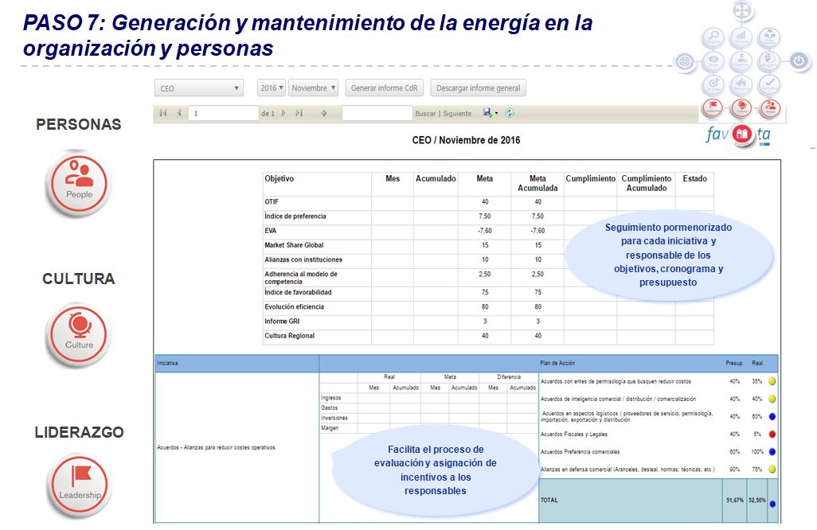Click the blue status dot in the TOTAL row

click(x=772, y=504)
